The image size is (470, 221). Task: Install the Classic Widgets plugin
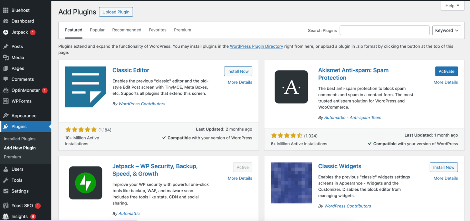point(444,167)
